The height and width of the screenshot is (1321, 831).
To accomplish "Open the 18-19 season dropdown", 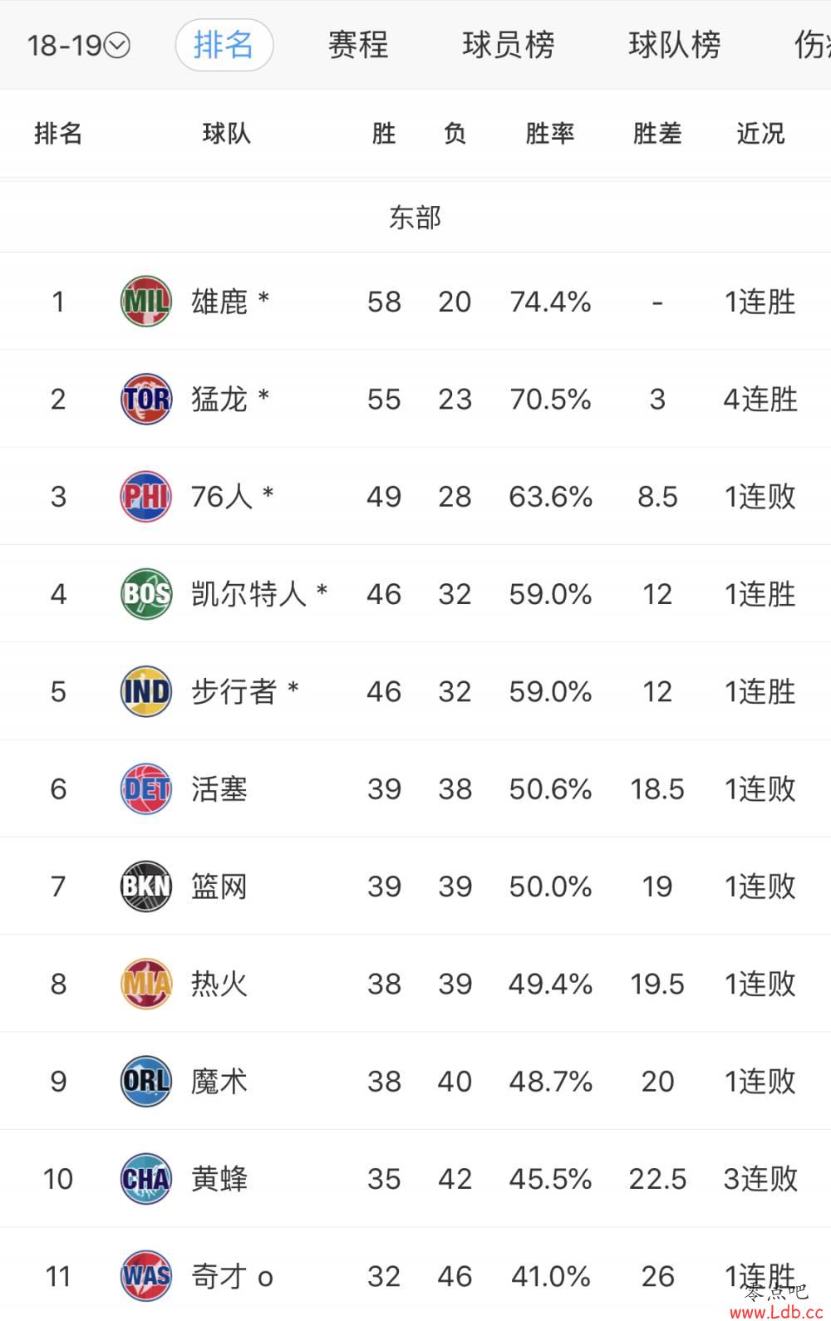I will coord(78,45).
